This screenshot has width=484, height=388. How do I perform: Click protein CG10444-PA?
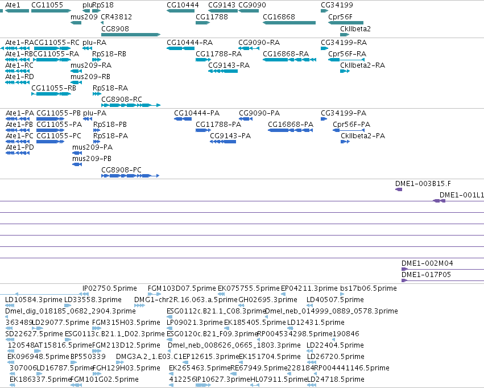183,119
